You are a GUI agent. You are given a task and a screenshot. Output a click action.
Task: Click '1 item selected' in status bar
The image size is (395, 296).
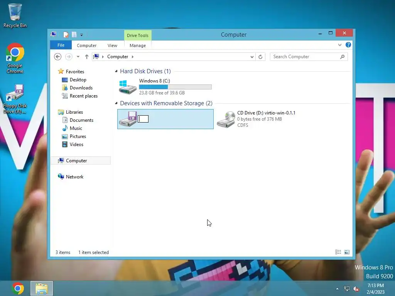tap(93, 252)
